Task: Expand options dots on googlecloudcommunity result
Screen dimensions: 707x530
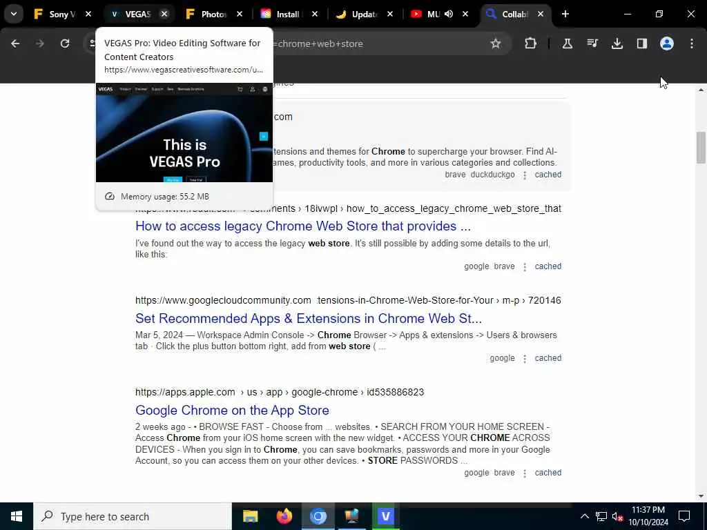Action: tap(525, 359)
